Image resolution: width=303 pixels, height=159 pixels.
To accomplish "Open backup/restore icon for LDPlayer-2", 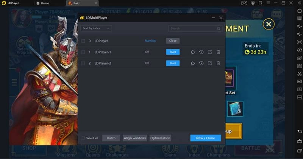I will pos(201,63).
